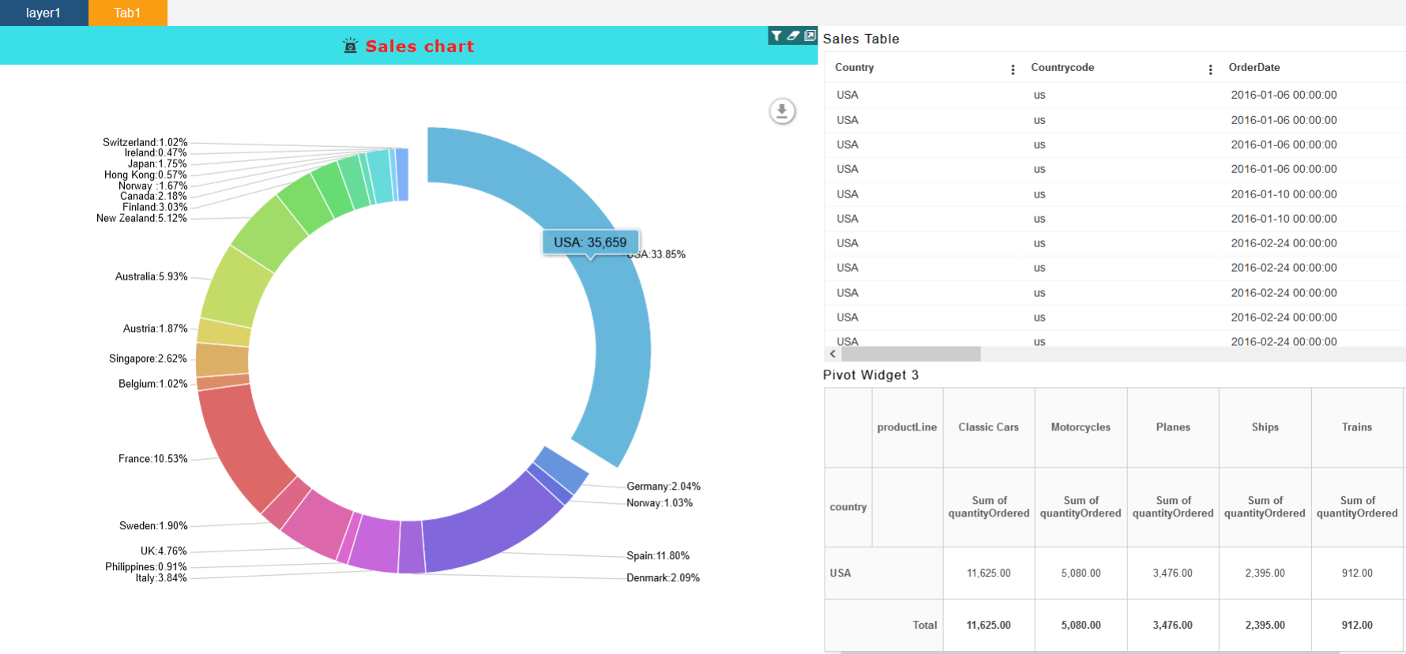Viewport: 1406px width, 654px height.
Task: Click the 'Japan:1.75%' label
Action: pos(157,164)
